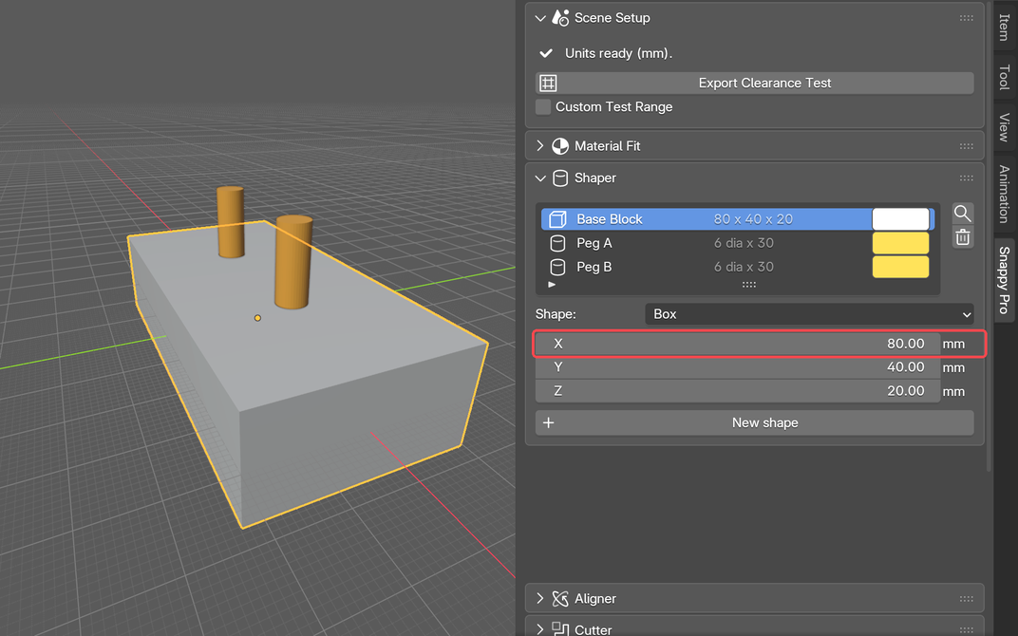Open the white Base Block color swatch
The height and width of the screenshot is (636, 1018).
tap(900, 219)
